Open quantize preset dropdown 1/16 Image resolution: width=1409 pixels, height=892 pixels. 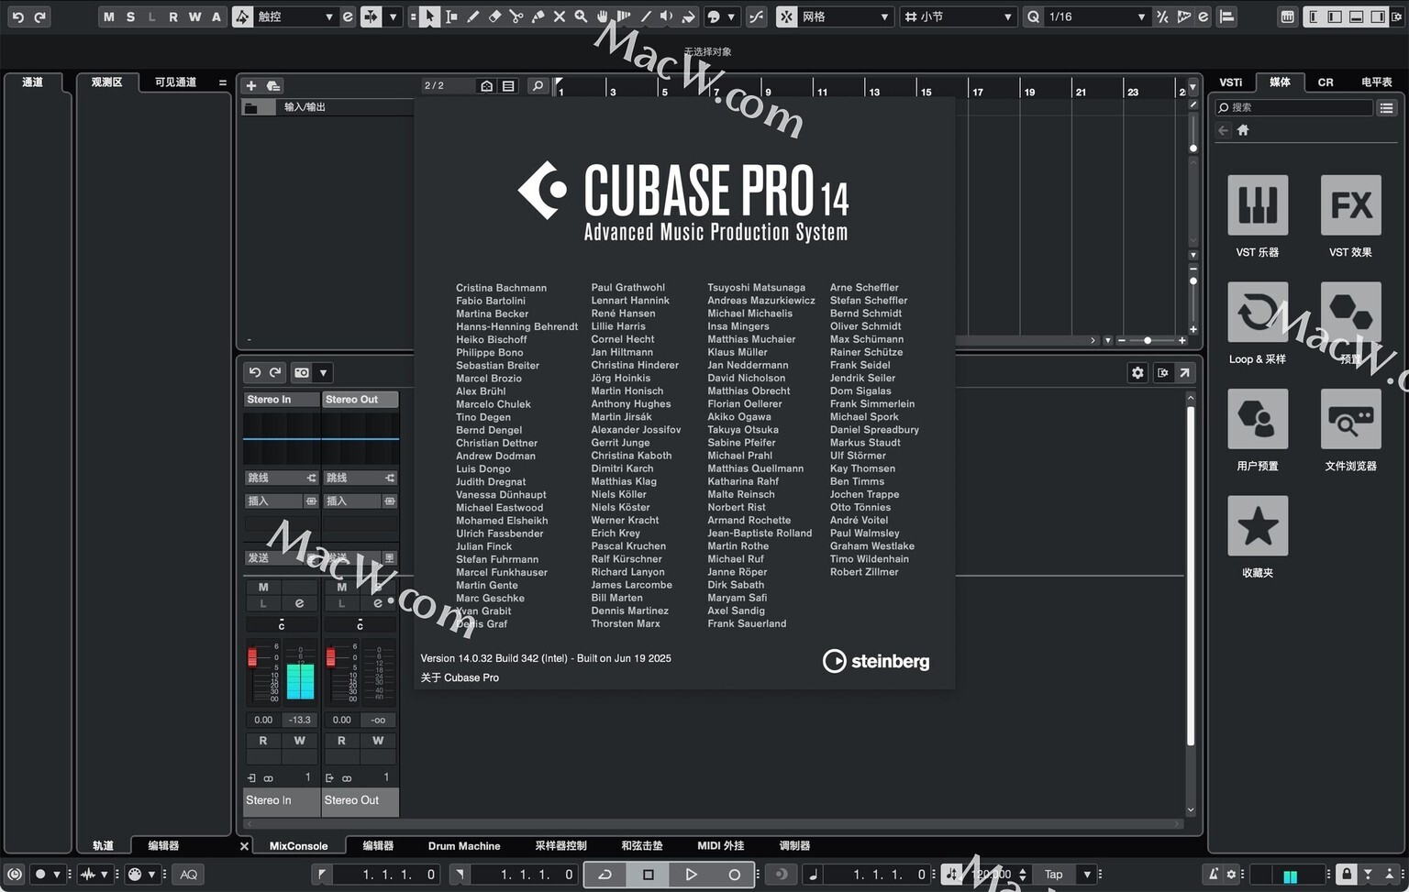[x=1098, y=17]
